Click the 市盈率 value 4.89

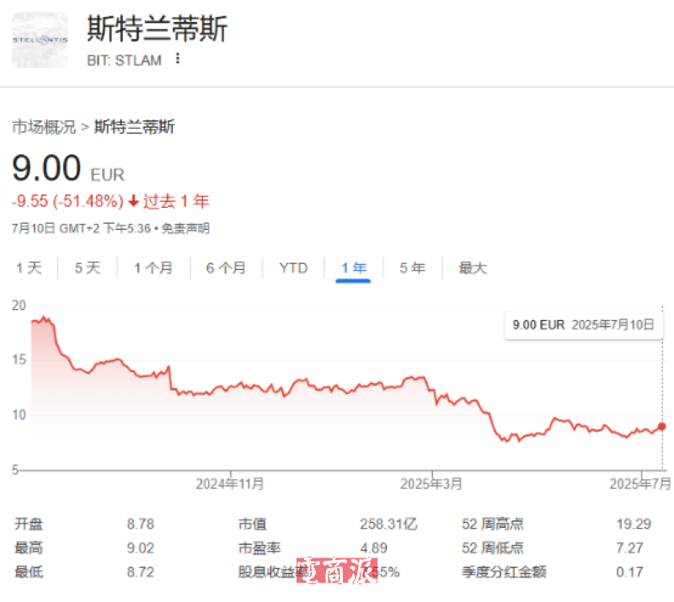(x=373, y=548)
